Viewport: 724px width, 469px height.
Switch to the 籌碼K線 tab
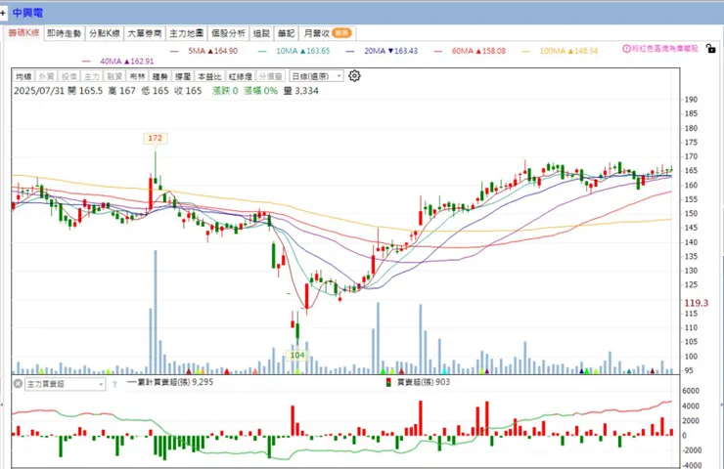point(24,33)
